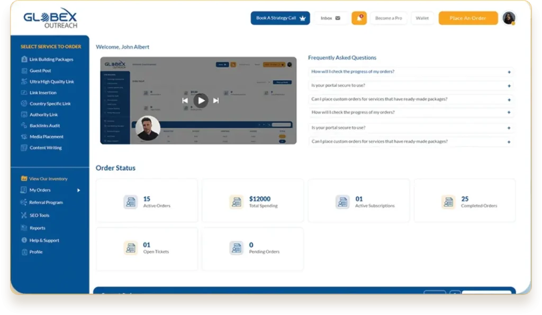Click the SEO Tools sidebar icon
542x315 pixels.
pyautogui.click(x=24, y=215)
